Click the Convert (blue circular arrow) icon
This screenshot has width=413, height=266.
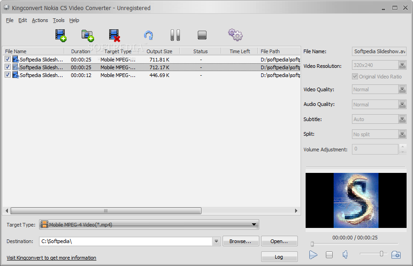coord(149,35)
